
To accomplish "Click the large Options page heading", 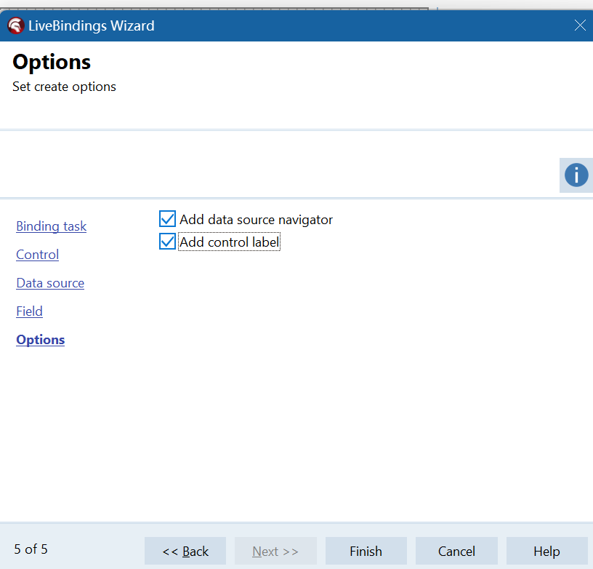I will 52,63.
